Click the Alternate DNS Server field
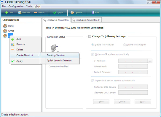This screenshot has width=161, height=117. 133,93
